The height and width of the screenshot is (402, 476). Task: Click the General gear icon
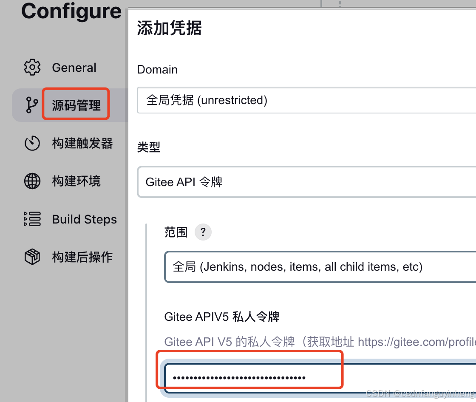32,67
